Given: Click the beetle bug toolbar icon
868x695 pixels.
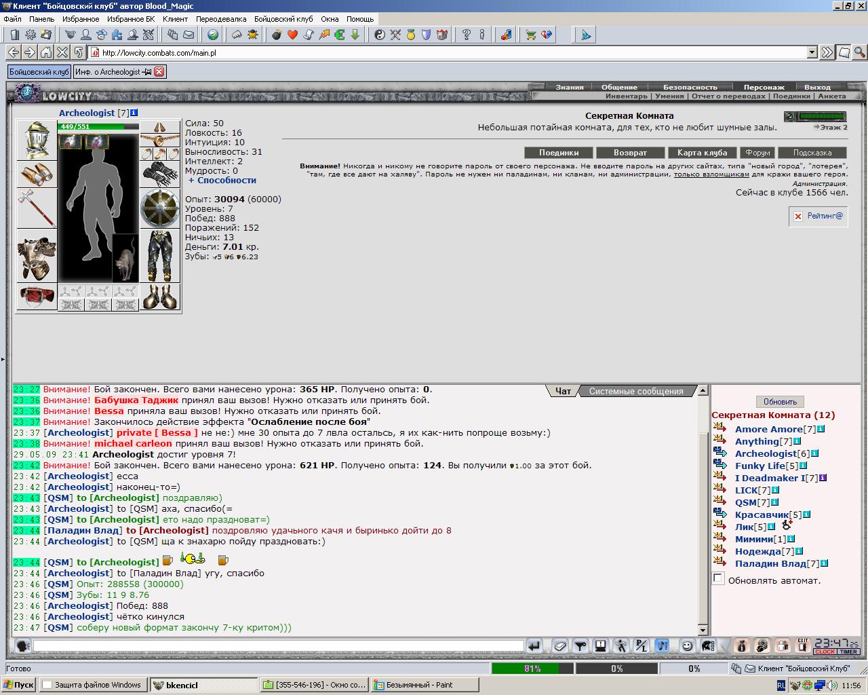Looking at the screenshot, I should pos(253,35).
